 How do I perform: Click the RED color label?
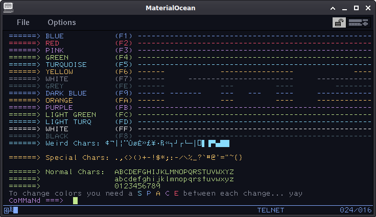[52, 43]
